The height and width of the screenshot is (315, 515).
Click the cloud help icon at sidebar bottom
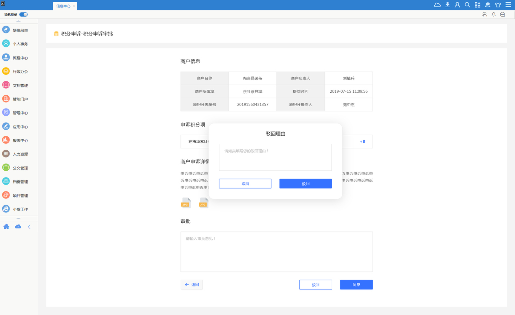click(x=18, y=226)
